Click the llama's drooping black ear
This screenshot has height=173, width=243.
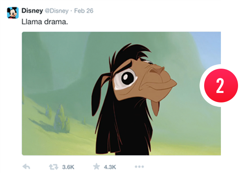[99, 94]
